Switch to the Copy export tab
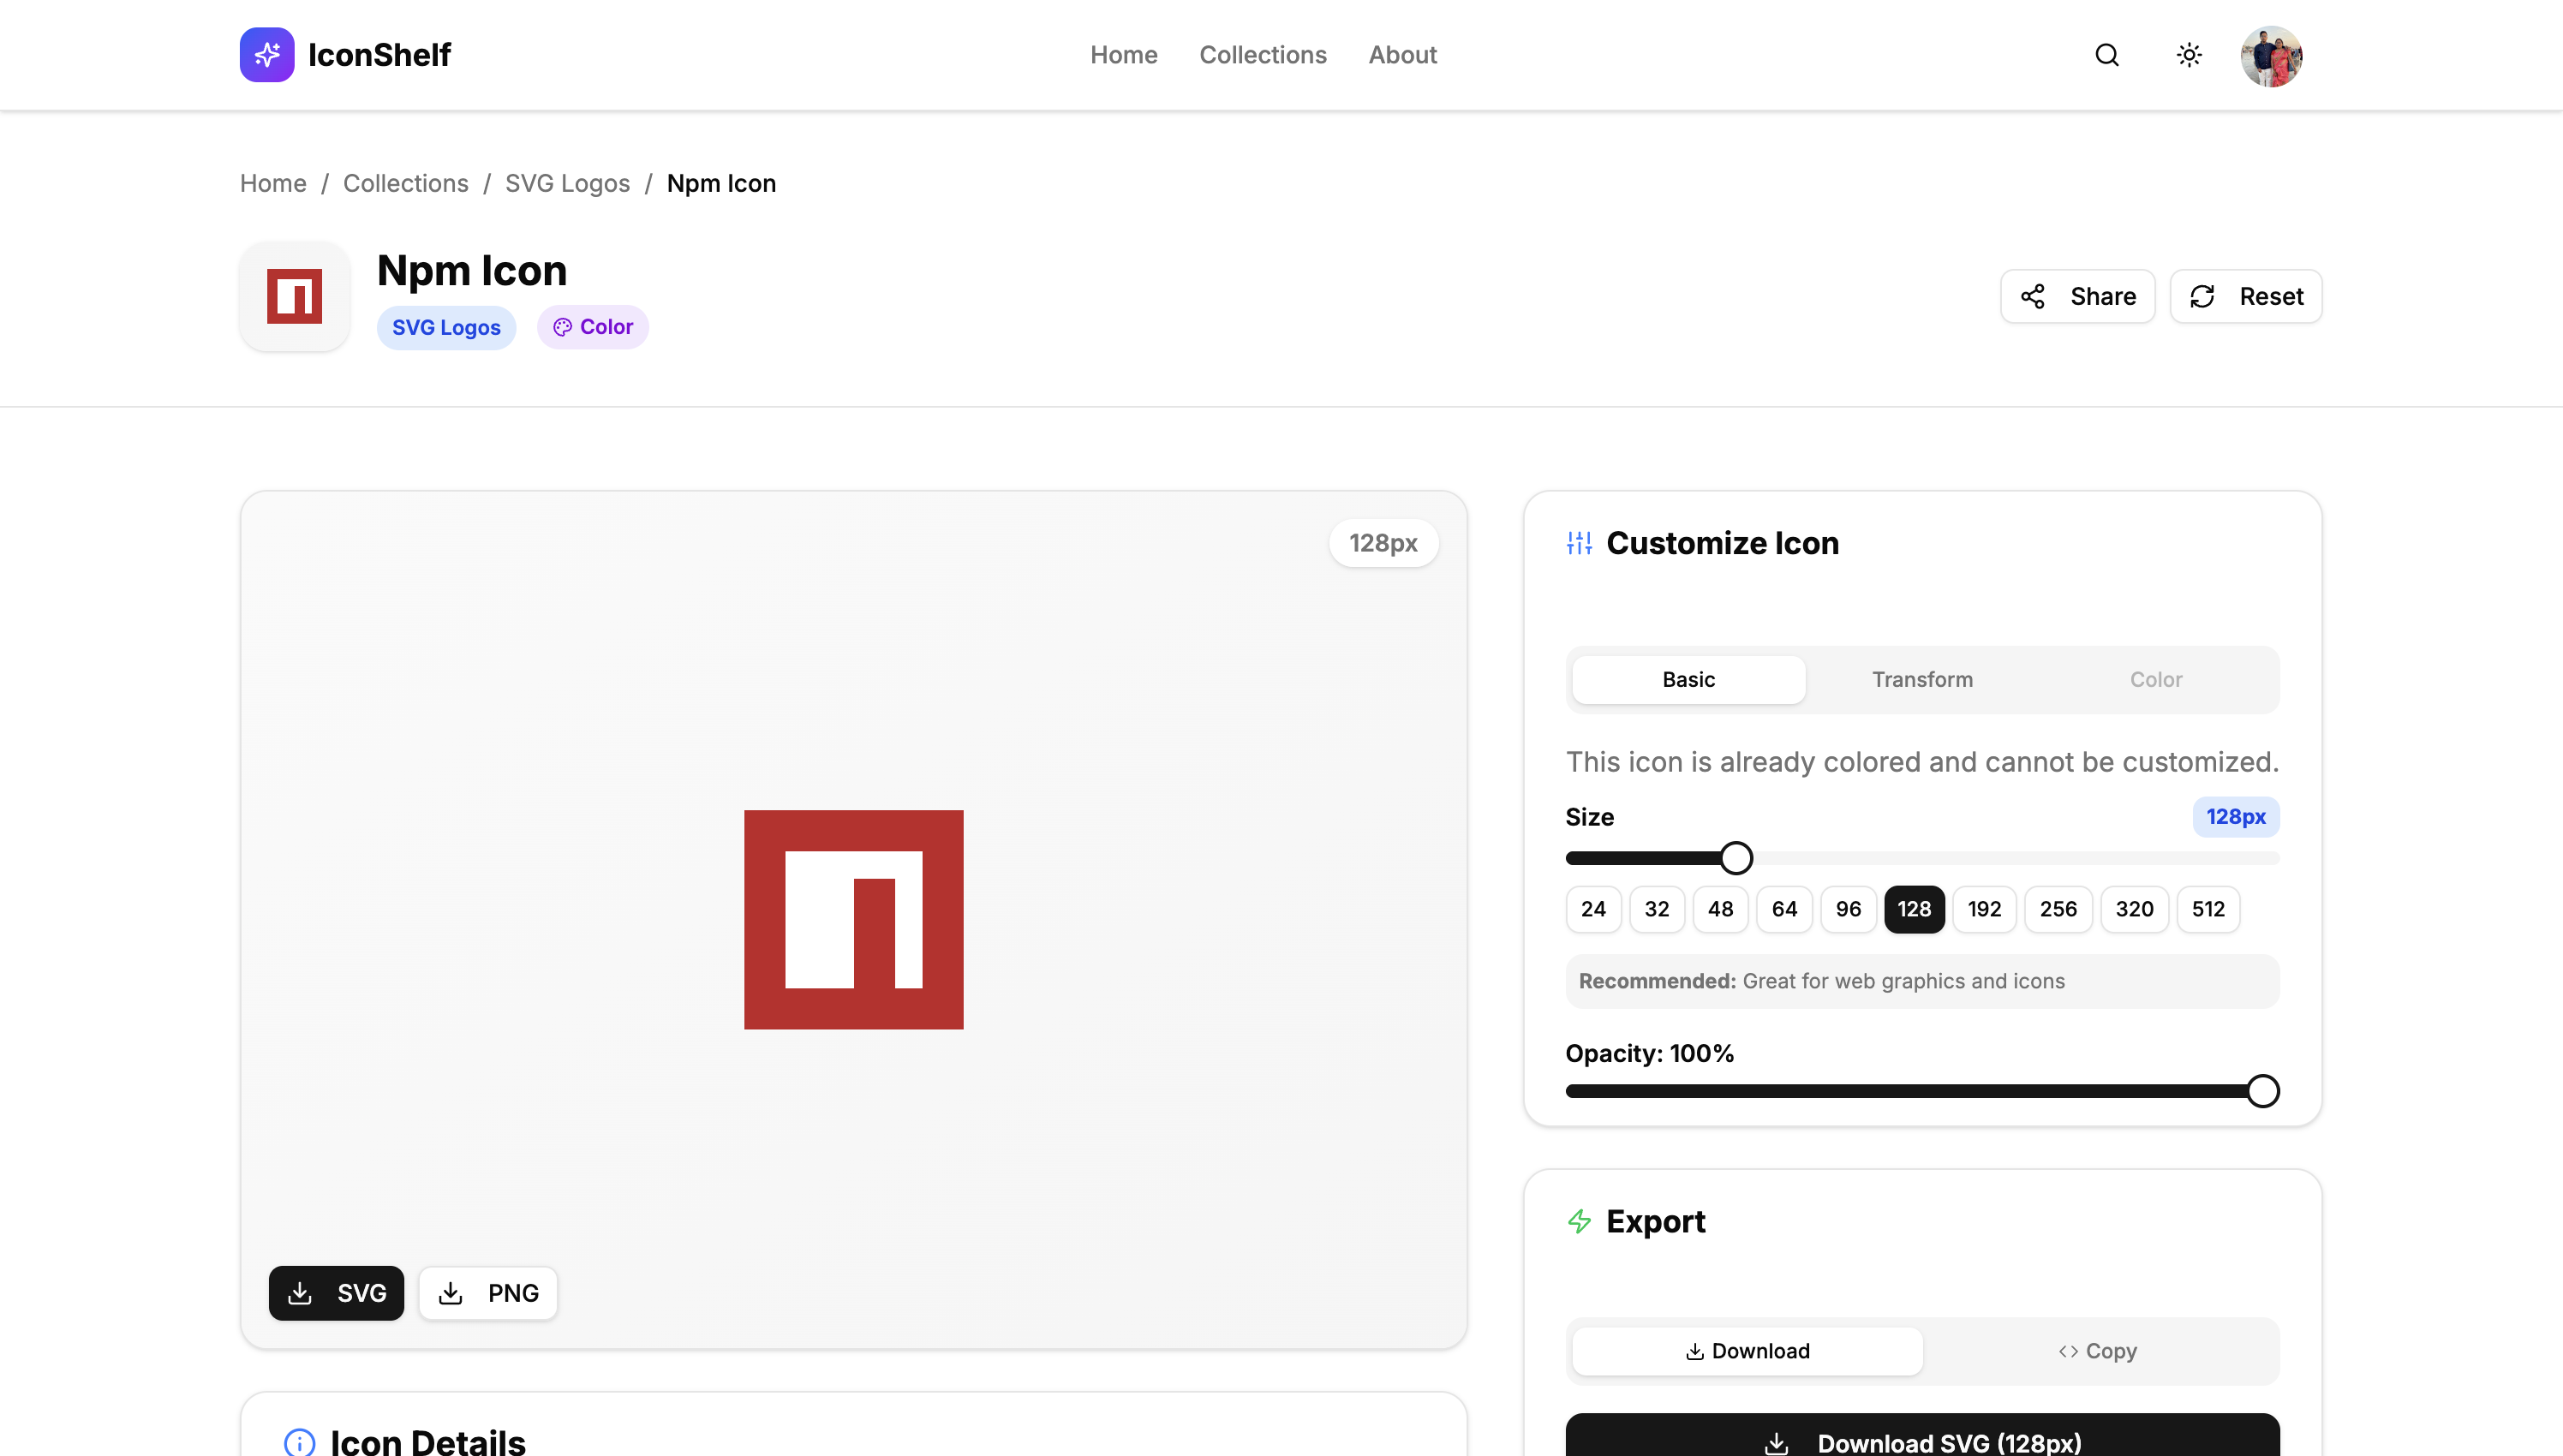 coord(2097,1351)
